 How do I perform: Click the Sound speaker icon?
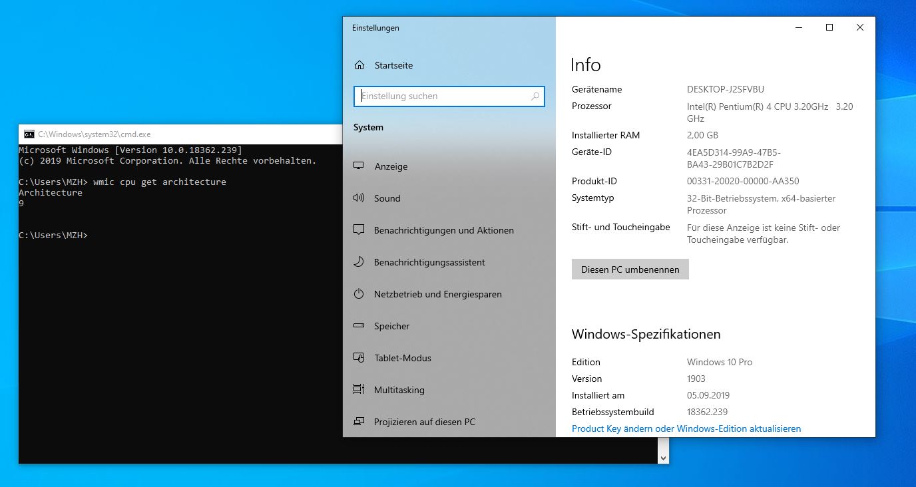tap(359, 198)
